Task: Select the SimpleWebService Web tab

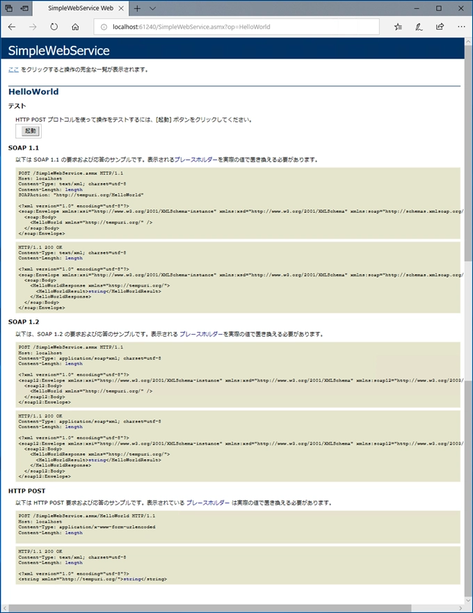Action: coord(81,8)
